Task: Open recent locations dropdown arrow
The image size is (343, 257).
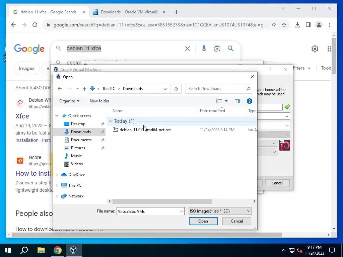Action: [77, 89]
